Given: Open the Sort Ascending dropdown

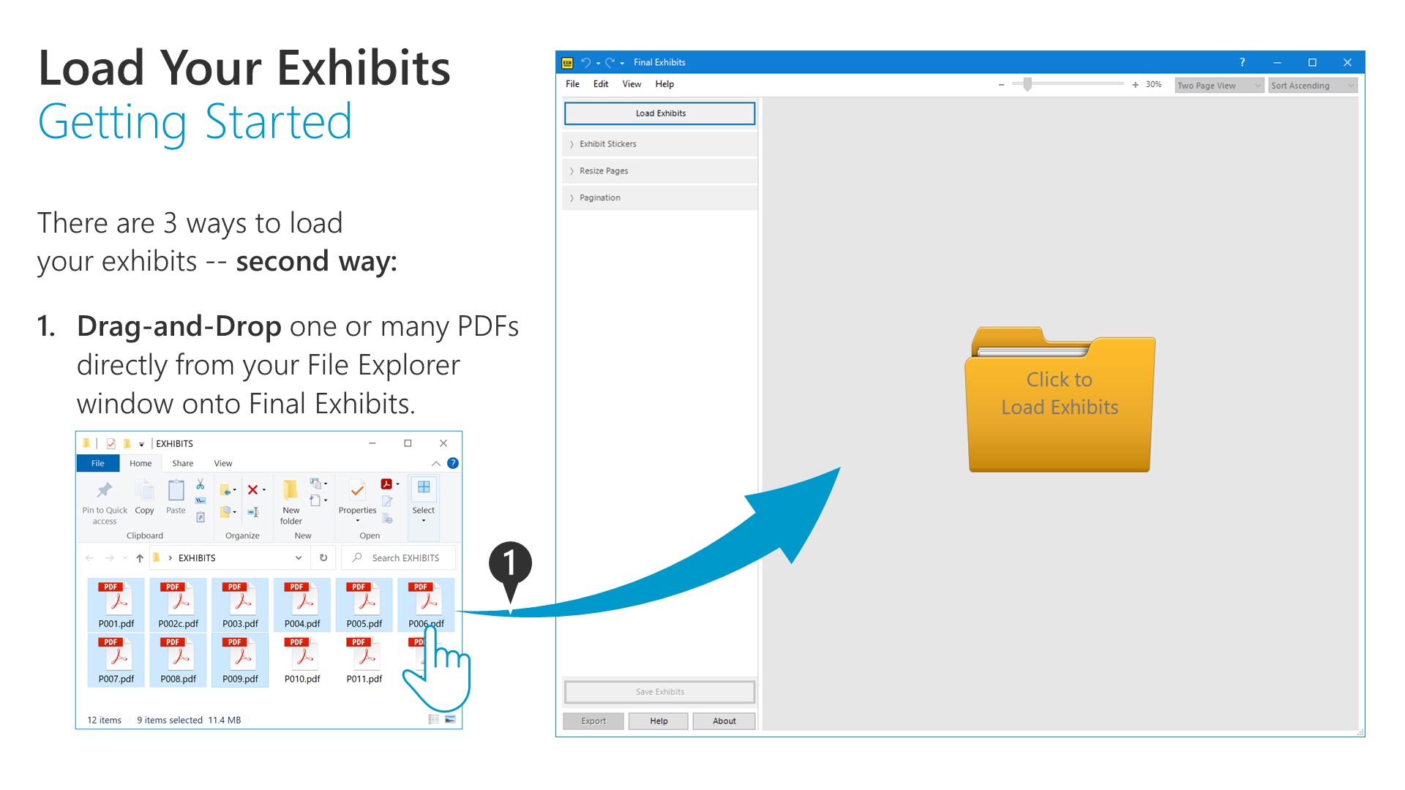Looking at the screenshot, I should click(x=1312, y=86).
